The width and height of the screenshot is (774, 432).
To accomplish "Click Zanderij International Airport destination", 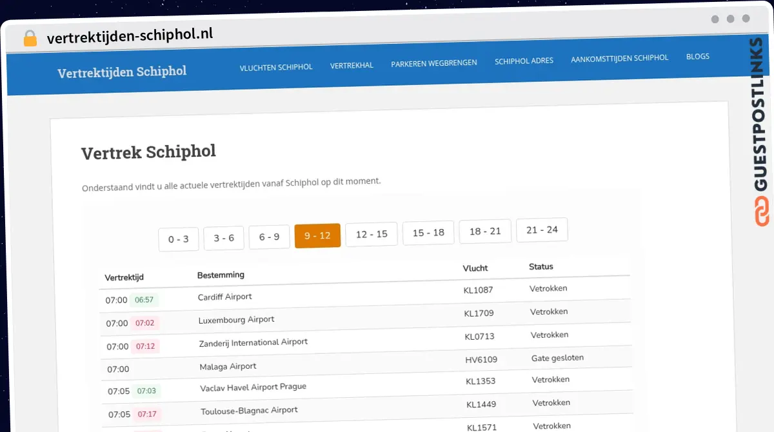I will (253, 342).
